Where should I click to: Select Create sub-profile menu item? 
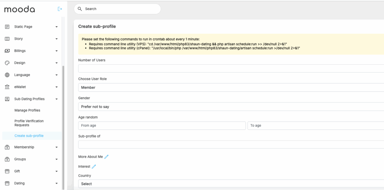pos(29,136)
